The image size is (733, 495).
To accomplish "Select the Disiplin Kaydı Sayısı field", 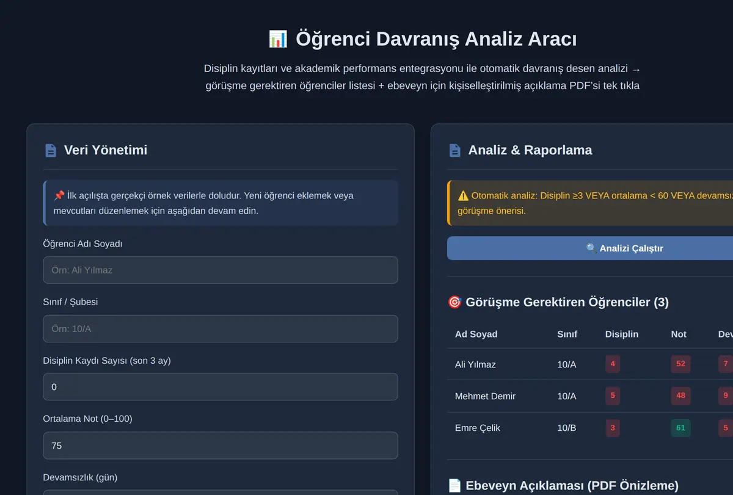I will click(221, 387).
